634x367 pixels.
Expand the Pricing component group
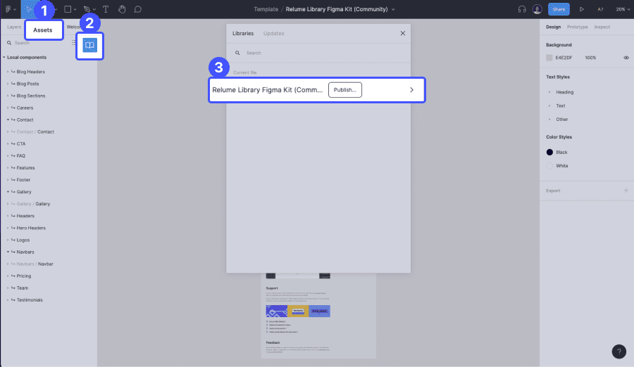8,276
